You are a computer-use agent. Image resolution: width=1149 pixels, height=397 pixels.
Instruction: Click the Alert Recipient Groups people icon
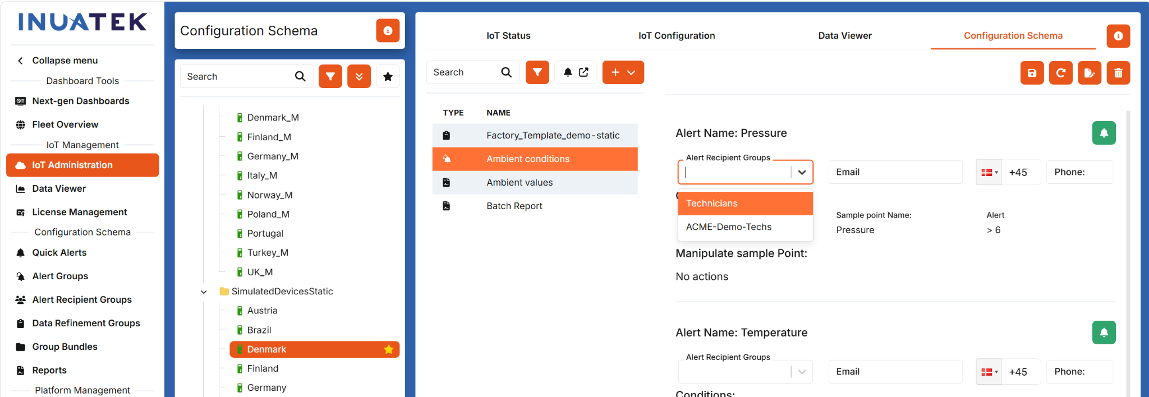pos(21,299)
